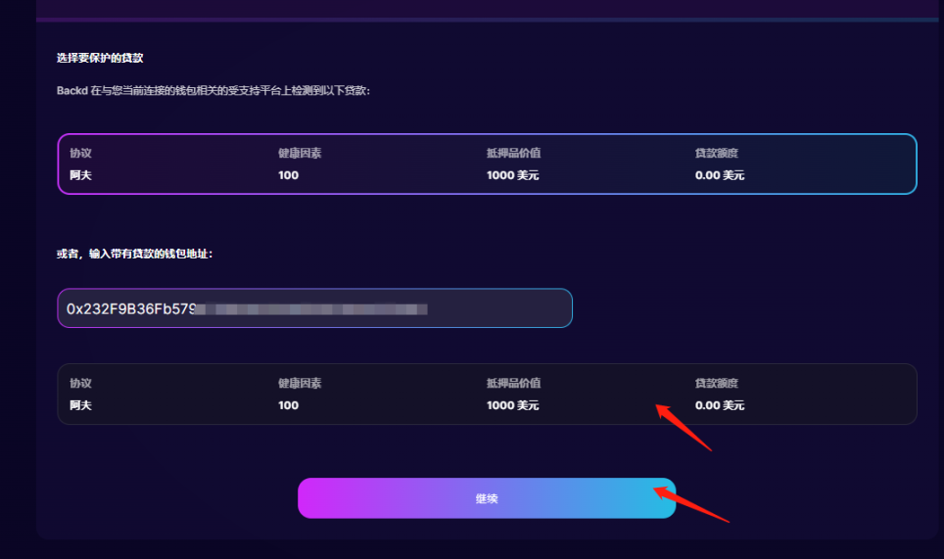Select the lower loan card below the address field
Viewport: 944px width, 559px height.
[487, 395]
